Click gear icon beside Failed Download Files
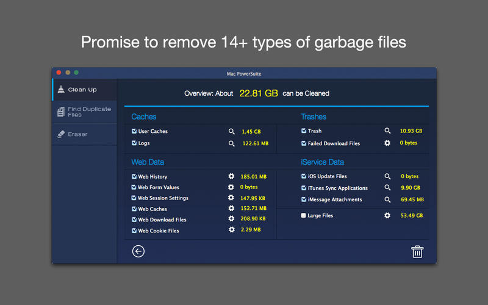Viewport: 488px width, 305px height. pos(387,143)
